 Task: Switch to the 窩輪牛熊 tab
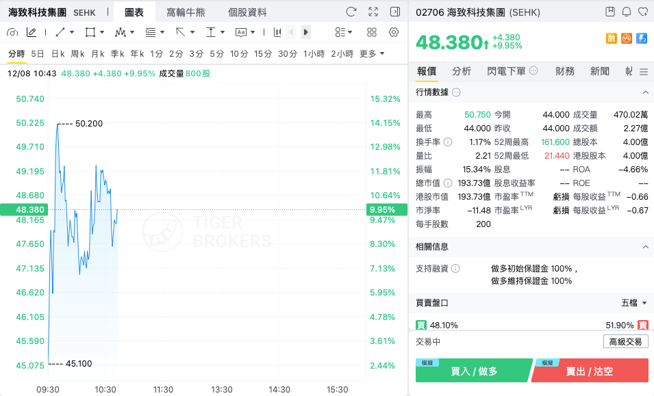[x=186, y=12]
